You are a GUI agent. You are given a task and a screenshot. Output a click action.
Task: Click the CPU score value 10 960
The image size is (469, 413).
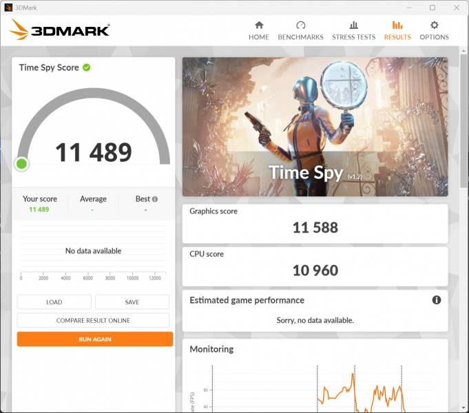point(315,271)
